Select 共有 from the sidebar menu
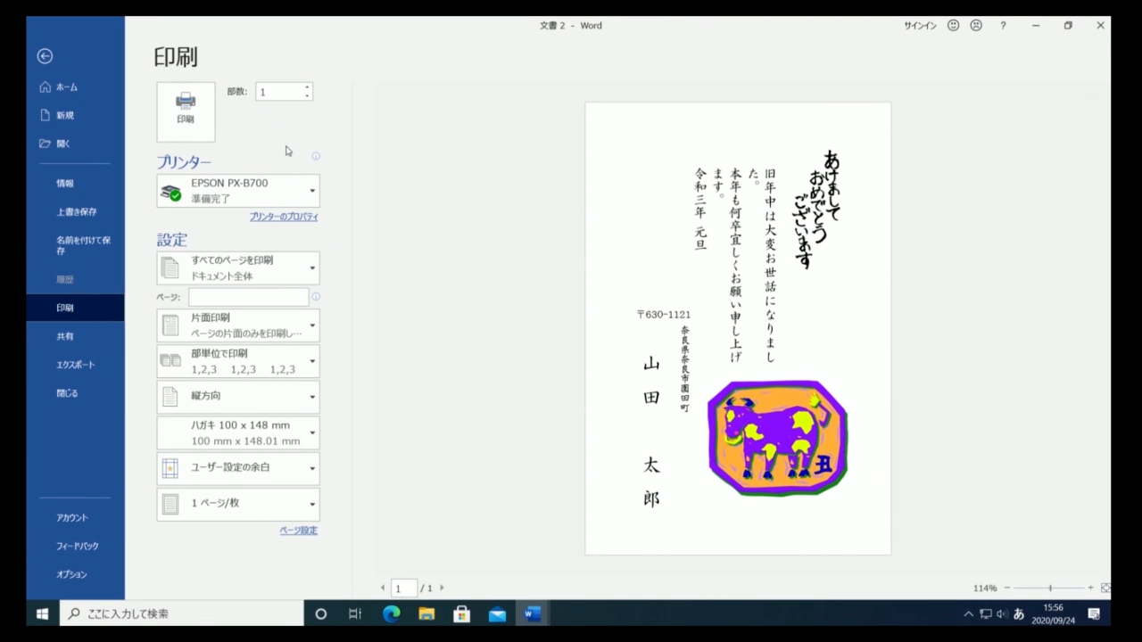 point(65,335)
